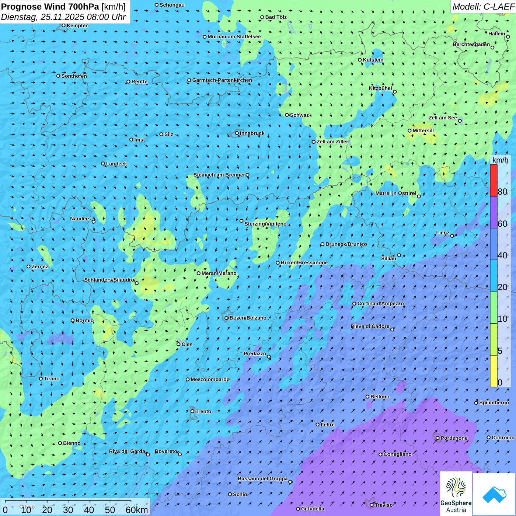Select the red 80 km/h legend color
The width and height of the screenshot is (516, 516).
(x=494, y=180)
